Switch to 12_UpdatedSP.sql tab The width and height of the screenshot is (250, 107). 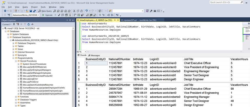point(138,20)
